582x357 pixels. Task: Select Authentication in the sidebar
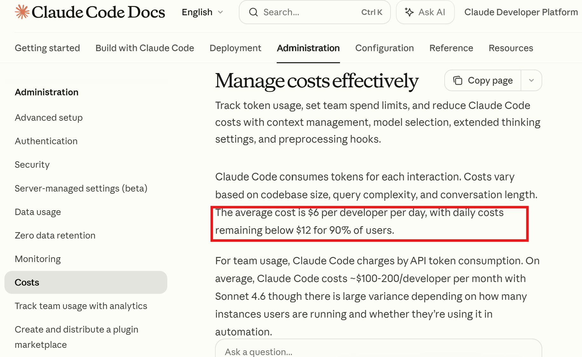(x=46, y=141)
